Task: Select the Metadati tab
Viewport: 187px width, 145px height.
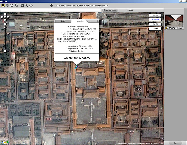Action: pos(80,21)
